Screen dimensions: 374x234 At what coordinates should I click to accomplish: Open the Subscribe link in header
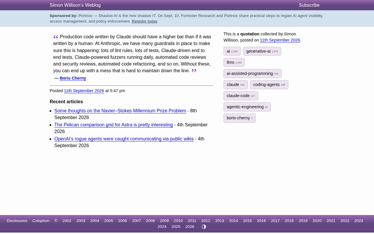[x=309, y=5]
